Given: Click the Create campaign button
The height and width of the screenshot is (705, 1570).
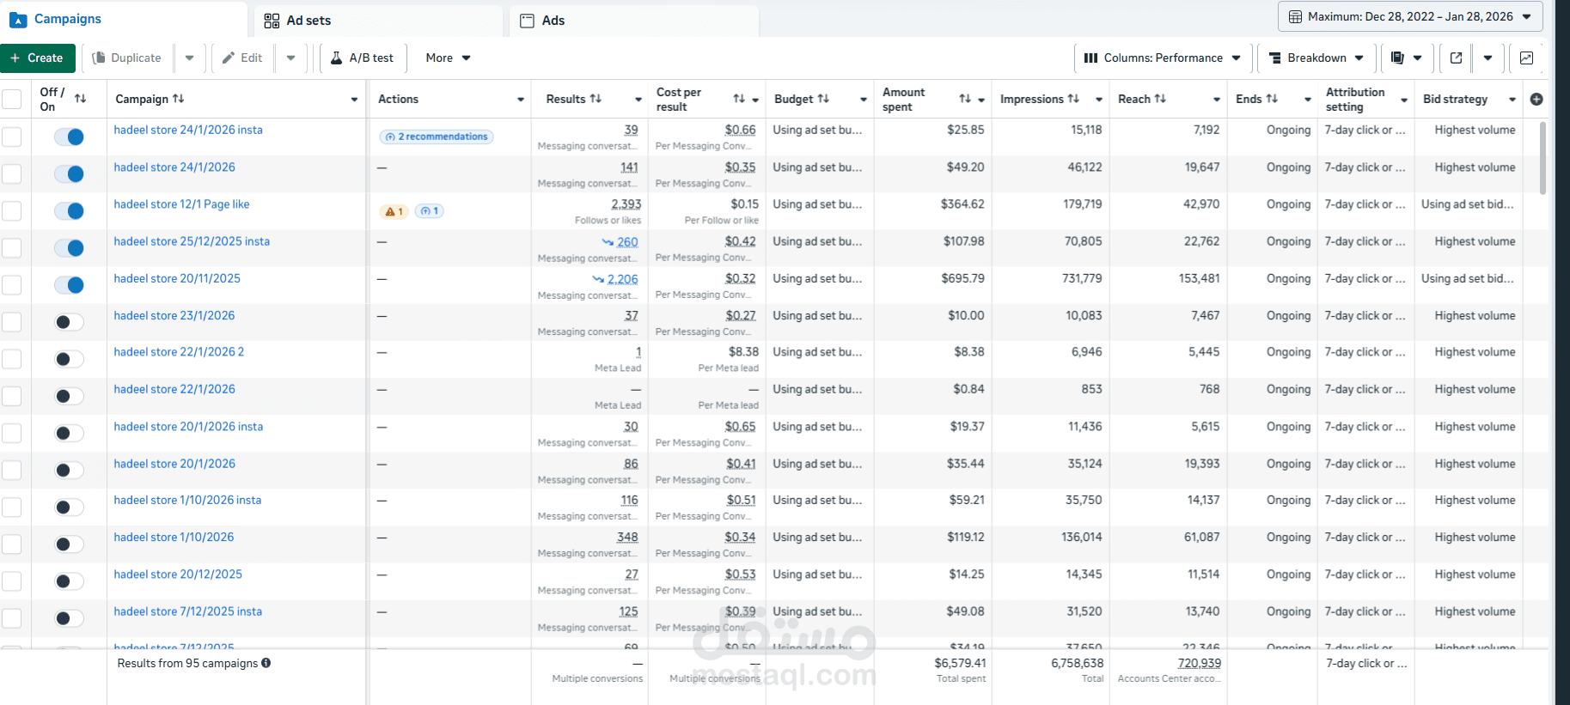Looking at the screenshot, I should (x=38, y=58).
